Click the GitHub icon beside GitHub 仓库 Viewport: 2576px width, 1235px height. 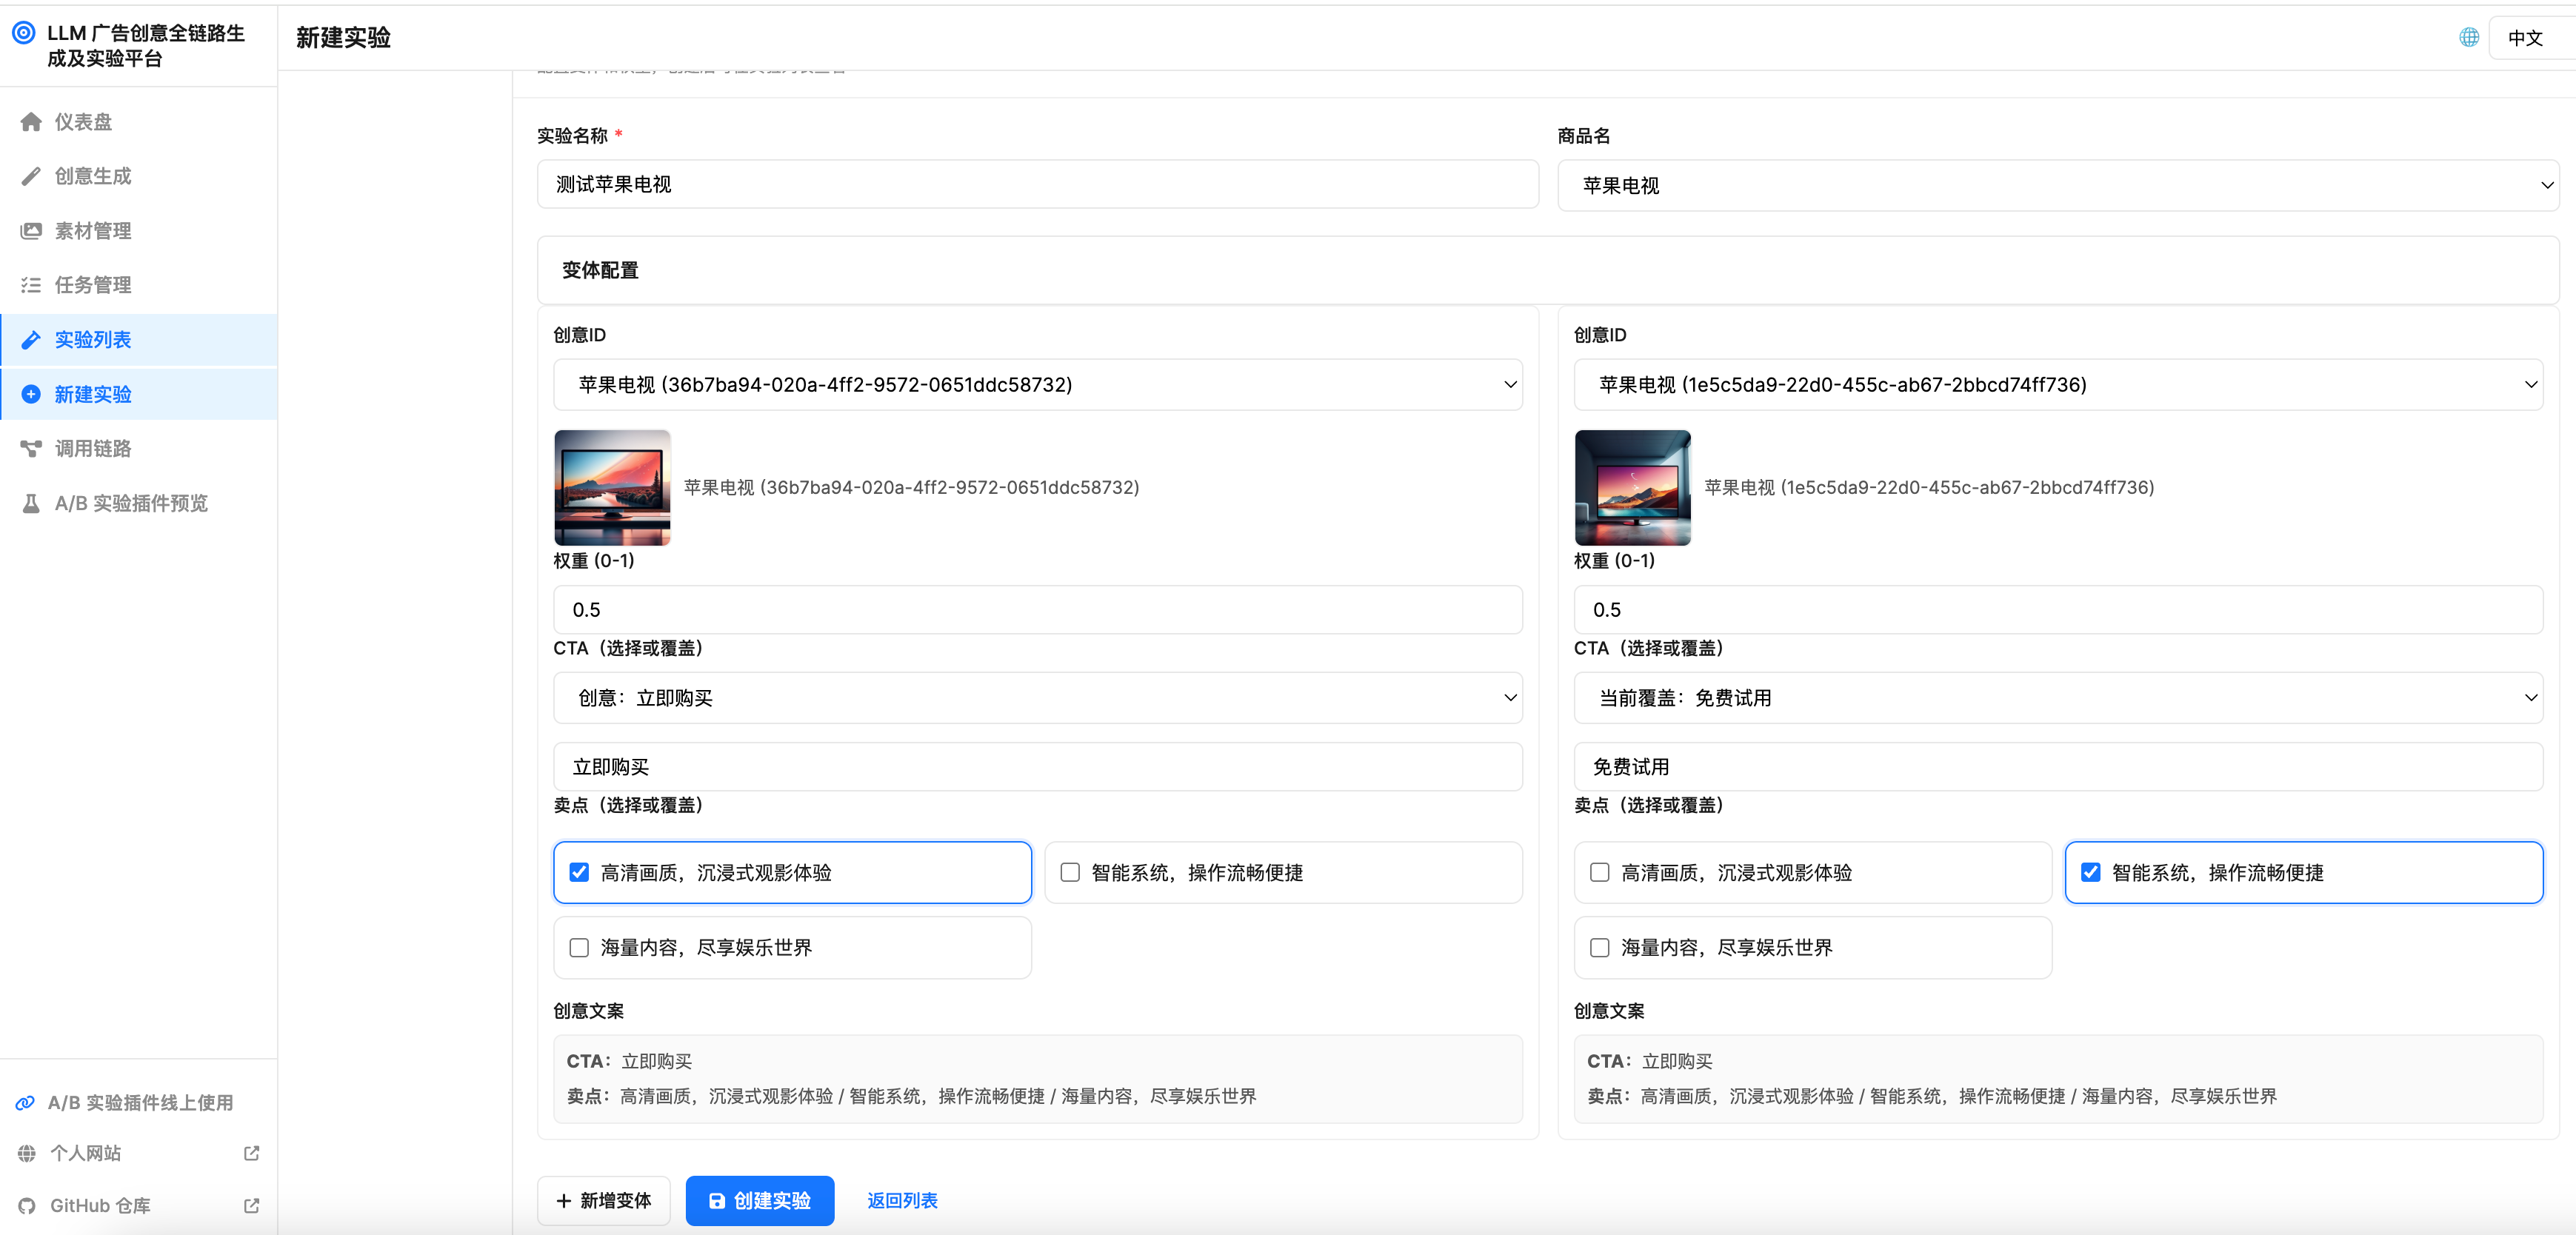[27, 1206]
